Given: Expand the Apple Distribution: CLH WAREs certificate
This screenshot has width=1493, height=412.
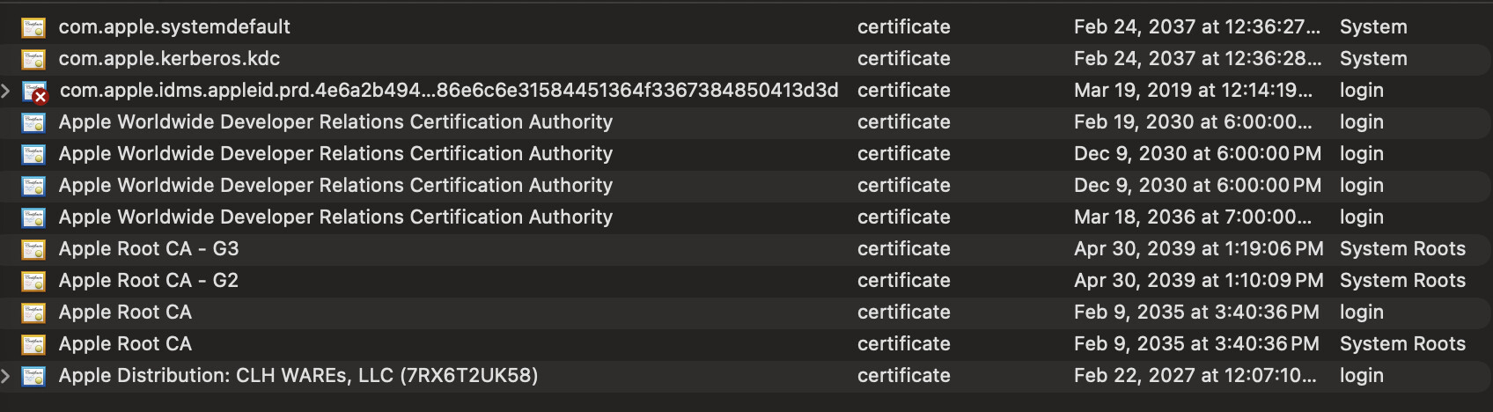Looking at the screenshot, I should [x=6, y=376].
